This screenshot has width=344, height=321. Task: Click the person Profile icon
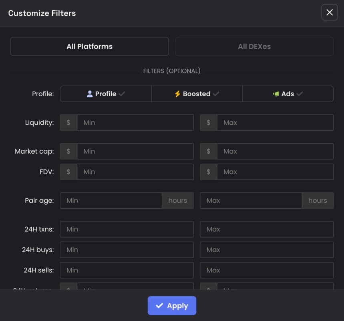tap(90, 94)
